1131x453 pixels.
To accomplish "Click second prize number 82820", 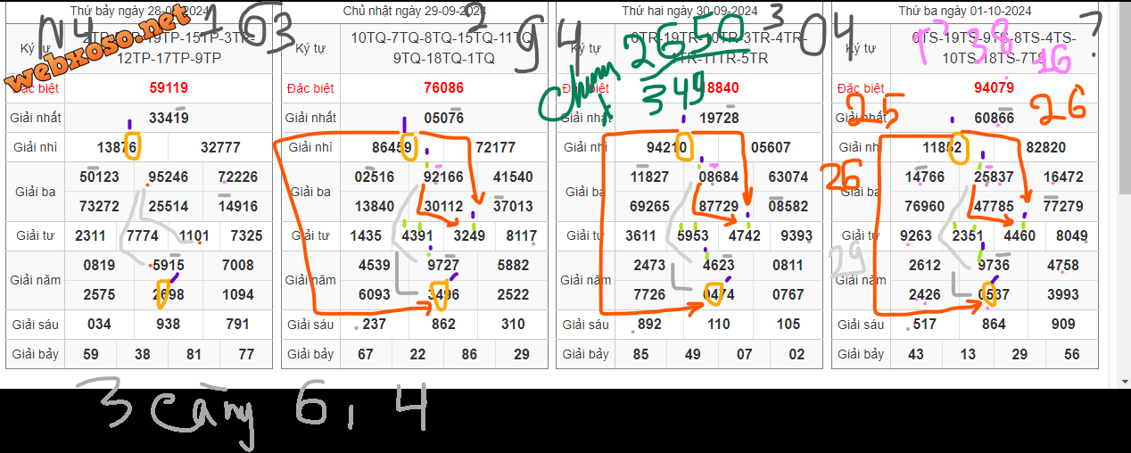I will (1045, 148).
